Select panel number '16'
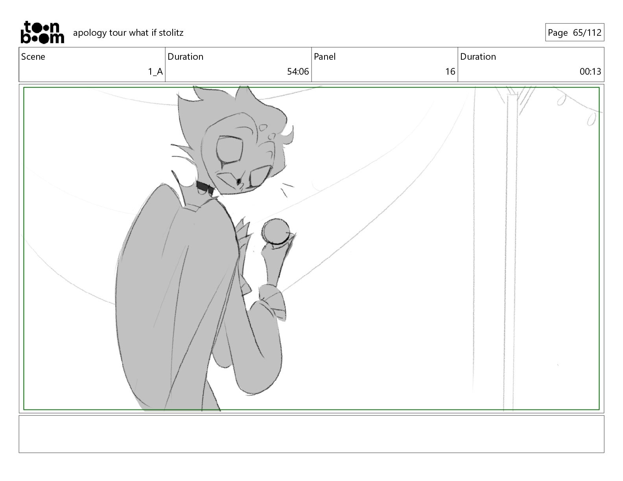 tap(450, 72)
